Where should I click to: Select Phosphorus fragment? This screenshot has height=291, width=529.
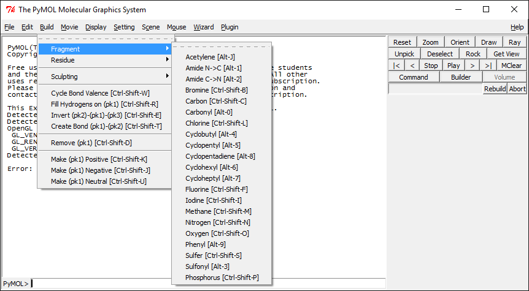(222, 278)
